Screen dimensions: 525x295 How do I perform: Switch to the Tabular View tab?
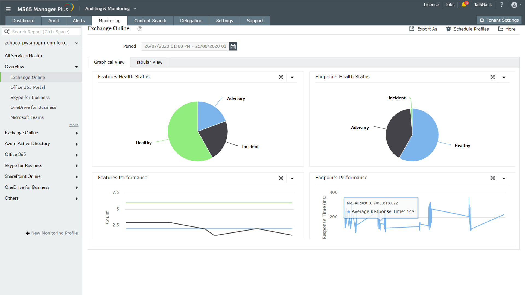(149, 62)
